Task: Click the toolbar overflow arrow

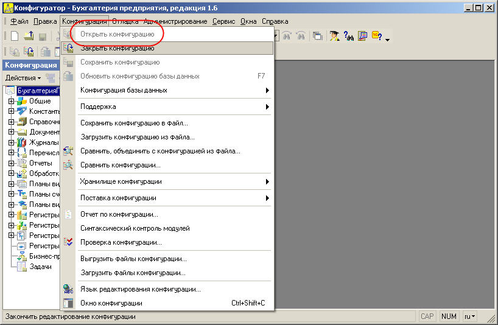Action: [x=388, y=39]
